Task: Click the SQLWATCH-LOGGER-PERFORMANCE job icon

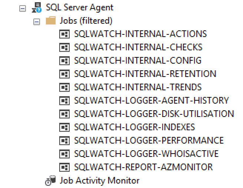Action: click(x=64, y=141)
